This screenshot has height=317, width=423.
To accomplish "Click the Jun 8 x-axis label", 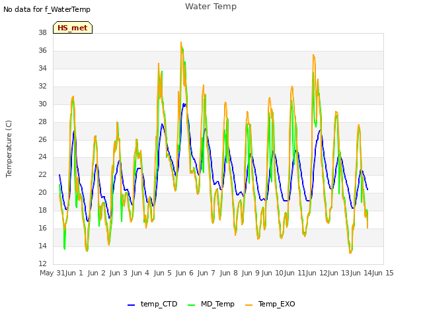I will point(229,273).
